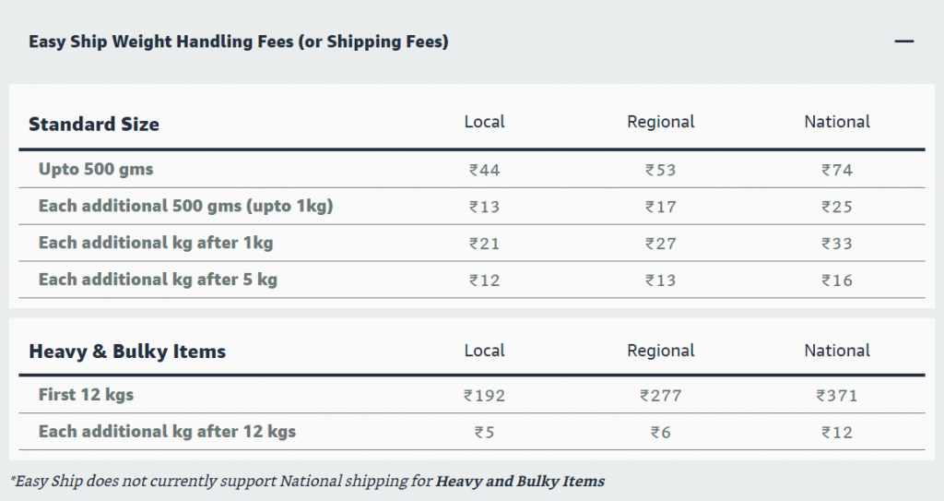Select Each additional kg after 5 kg row
Viewport: 944px width, 501px height.
[472, 280]
